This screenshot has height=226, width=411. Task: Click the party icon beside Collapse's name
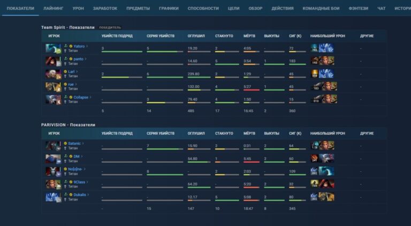coord(66,97)
